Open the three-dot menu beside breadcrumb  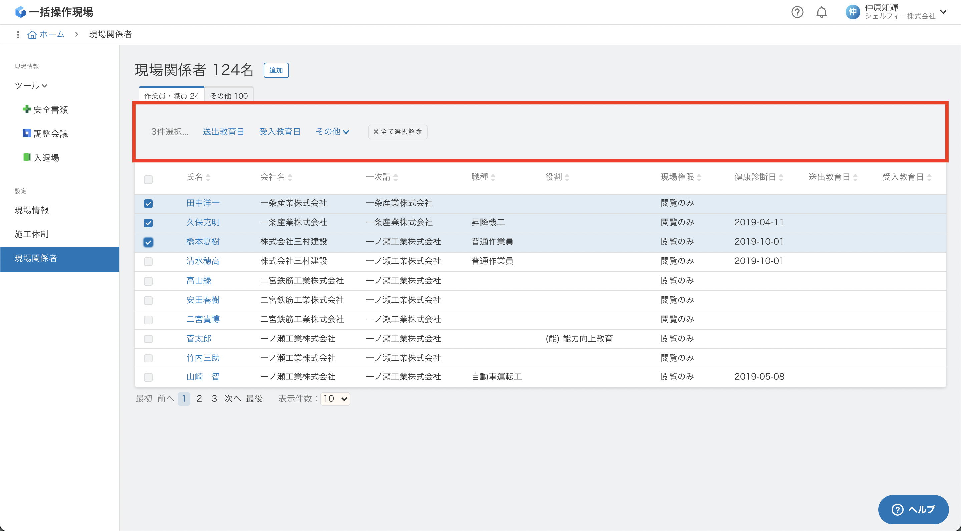point(18,35)
